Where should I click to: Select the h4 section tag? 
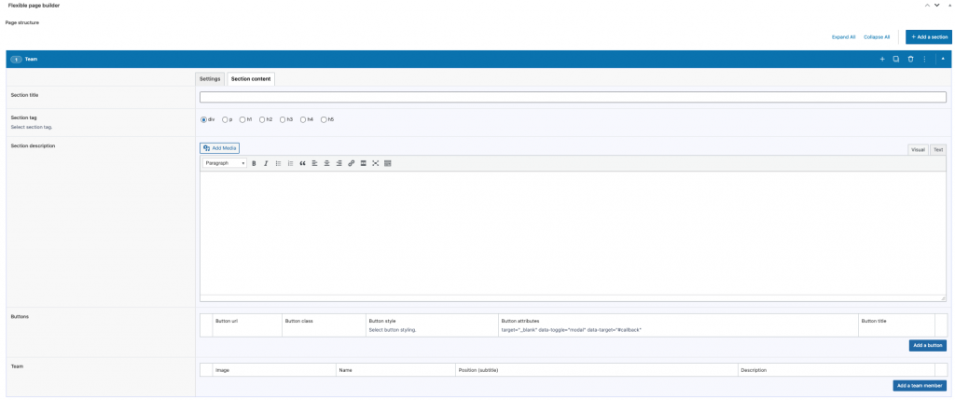click(x=303, y=120)
